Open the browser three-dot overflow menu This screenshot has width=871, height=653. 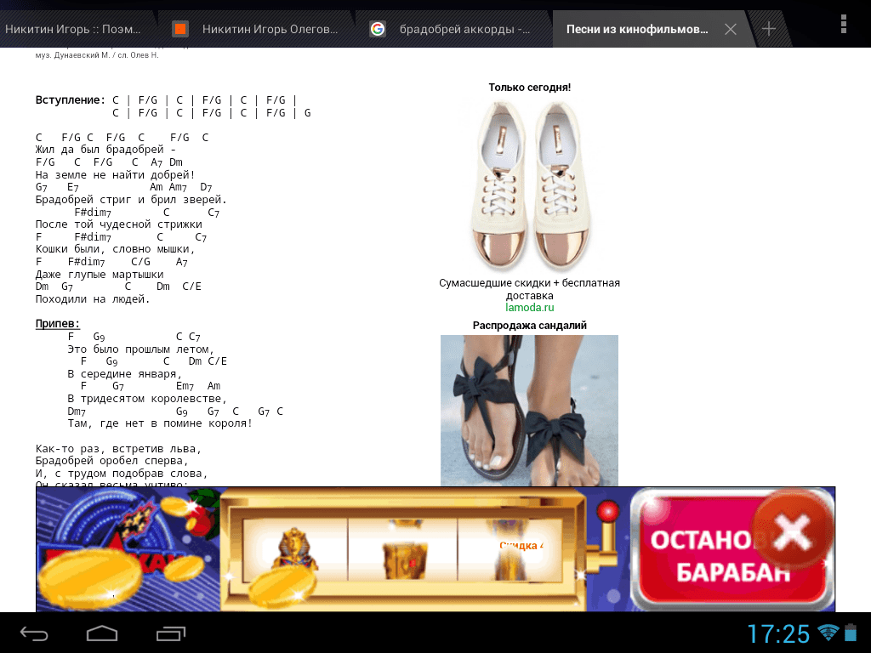tap(843, 23)
